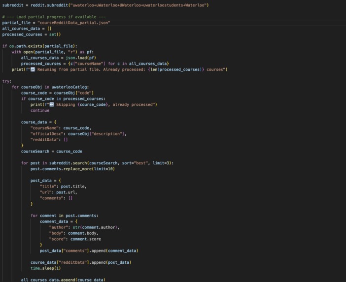Click the line 'time.sleep(1)'
The width and height of the screenshot is (346, 282).
pos(46,268)
